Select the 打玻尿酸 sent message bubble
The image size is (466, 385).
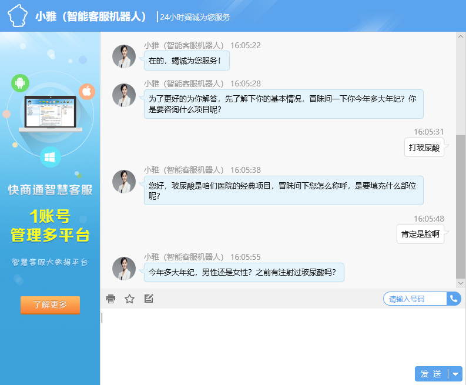[x=424, y=148]
